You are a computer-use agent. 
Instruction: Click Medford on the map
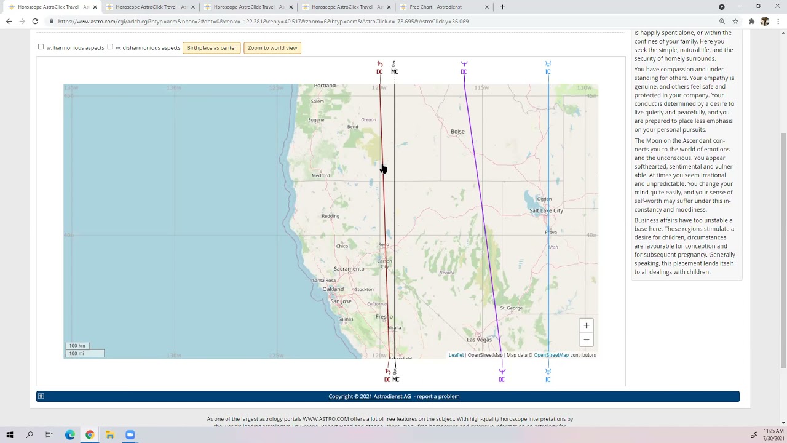click(x=321, y=175)
